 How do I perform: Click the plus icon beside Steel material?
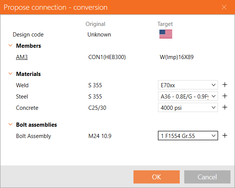point(225,96)
